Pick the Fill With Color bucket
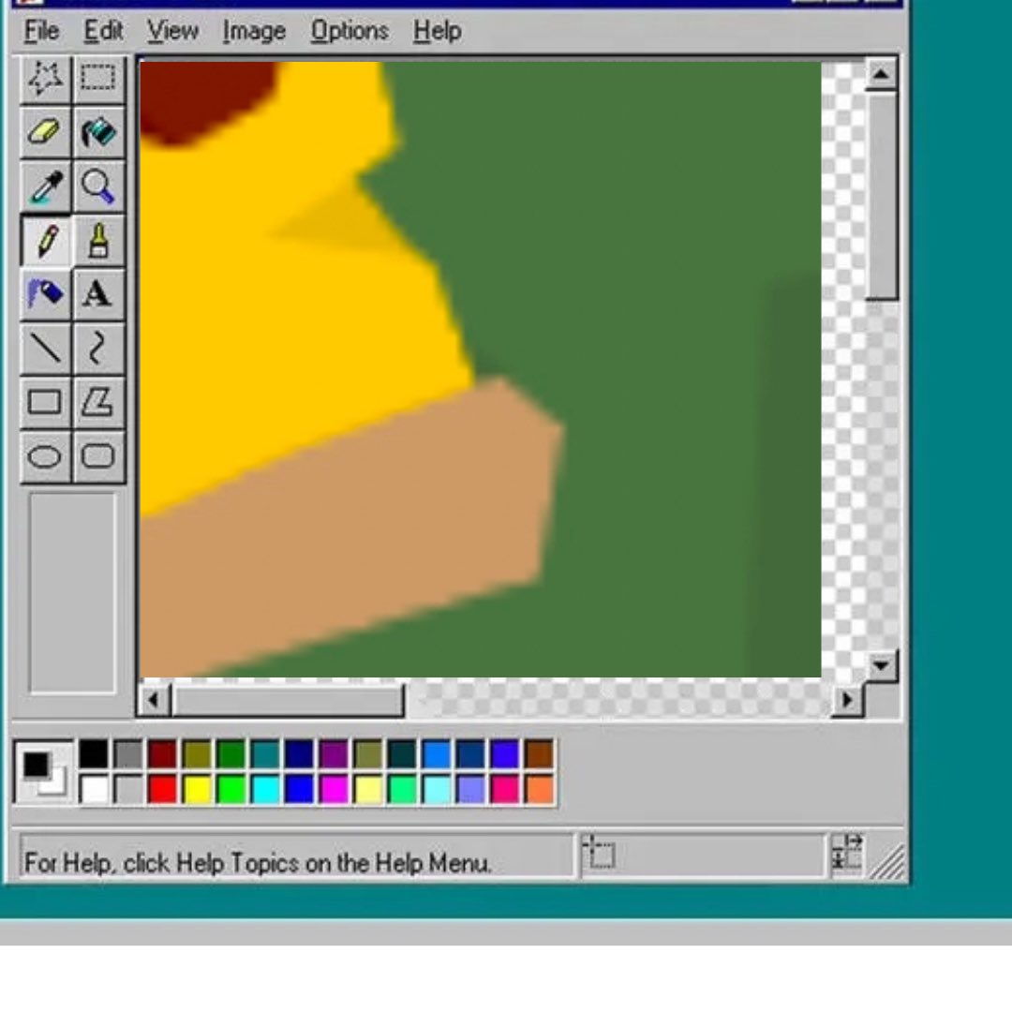This screenshot has height=1012, width=1012. (x=98, y=132)
